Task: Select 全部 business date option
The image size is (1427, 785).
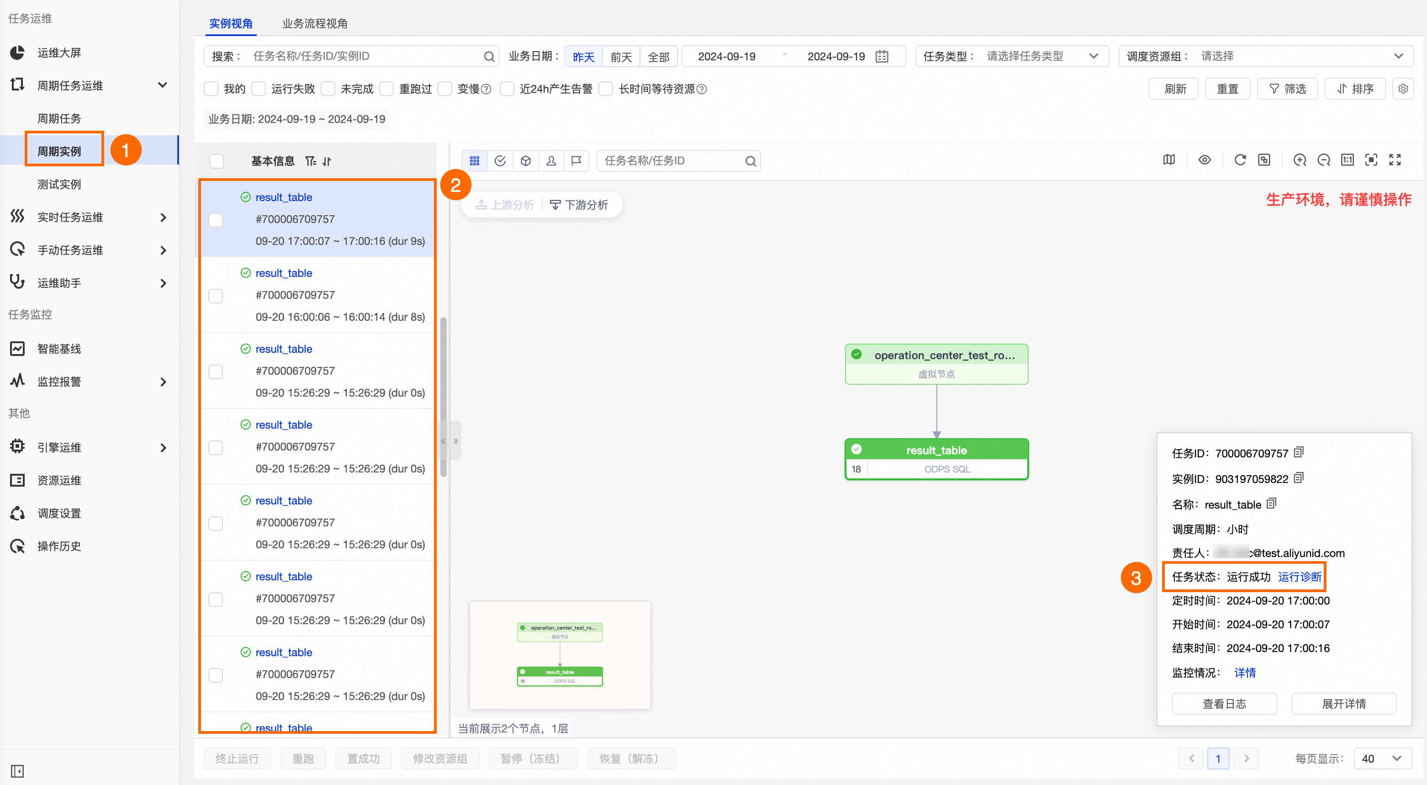Action: tap(659, 57)
